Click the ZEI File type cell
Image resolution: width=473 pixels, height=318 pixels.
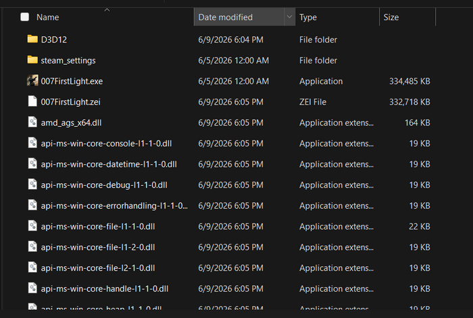point(313,102)
